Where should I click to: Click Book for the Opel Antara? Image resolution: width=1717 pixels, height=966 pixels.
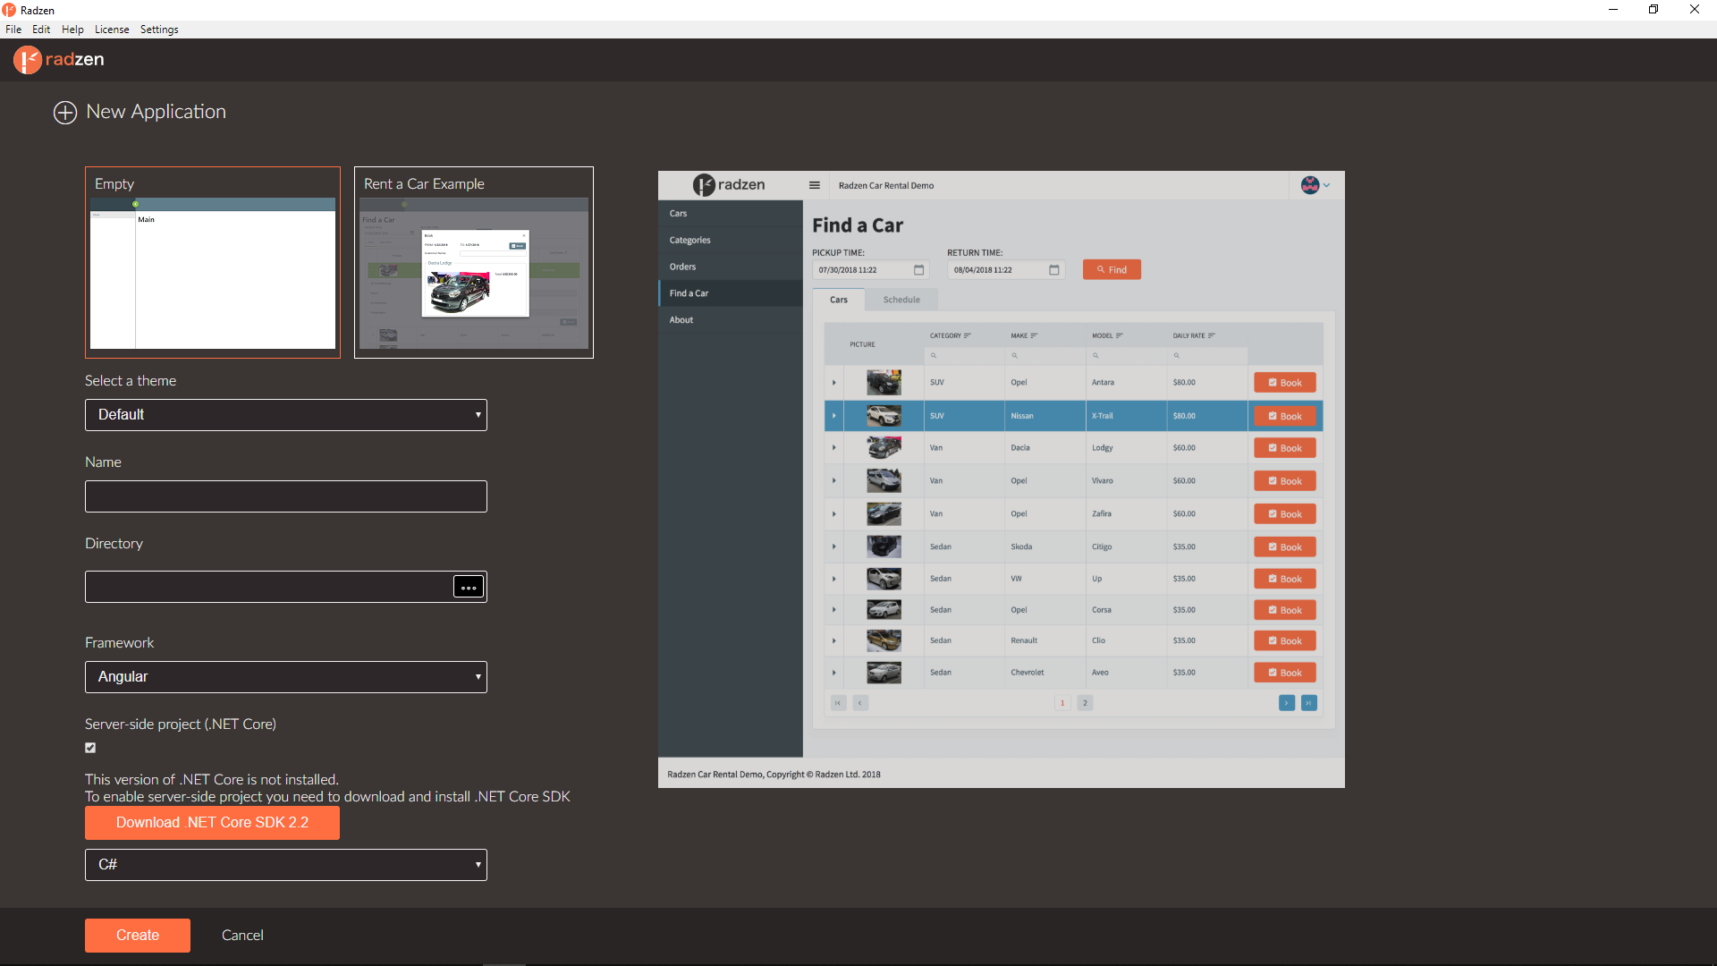pyautogui.click(x=1285, y=383)
